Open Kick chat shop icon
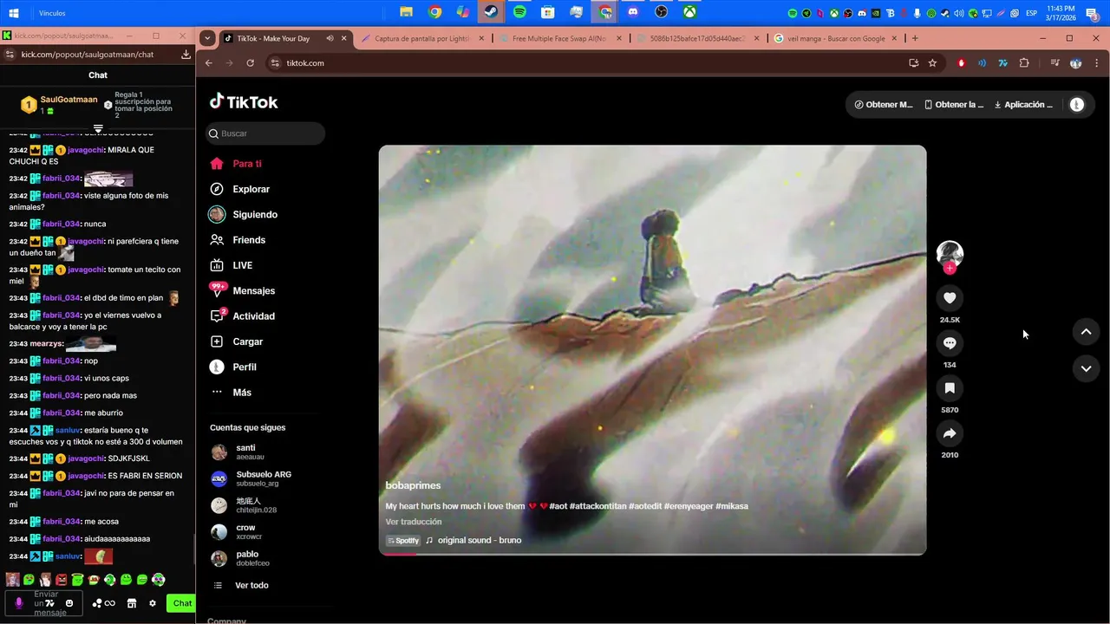The width and height of the screenshot is (1110, 624). pos(132,603)
